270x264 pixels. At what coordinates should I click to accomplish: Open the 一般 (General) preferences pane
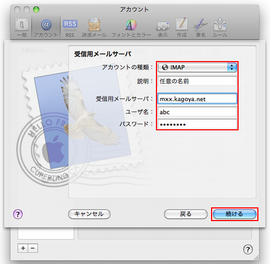click(21, 28)
